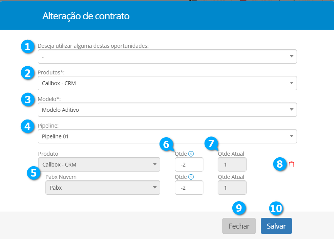The height and width of the screenshot is (239, 334).
Task: Expand the Pipeline dropdown showing Pipeline 01
Action: coord(167,136)
